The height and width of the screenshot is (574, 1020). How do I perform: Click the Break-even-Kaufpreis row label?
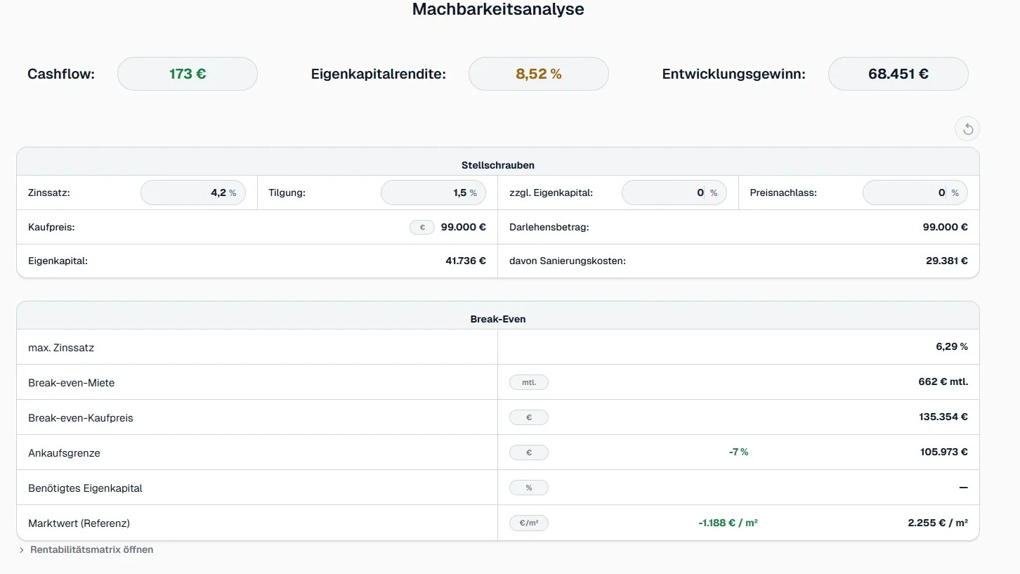click(81, 418)
